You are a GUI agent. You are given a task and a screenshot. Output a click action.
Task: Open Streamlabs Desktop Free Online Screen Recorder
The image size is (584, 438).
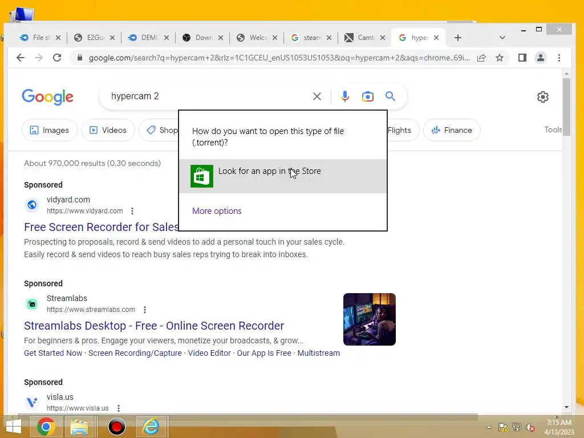[x=154, y=326]
